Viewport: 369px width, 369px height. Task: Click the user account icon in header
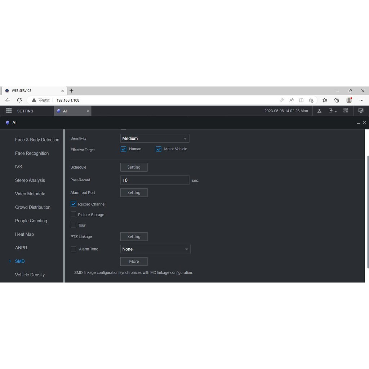(x=319, y=111)
